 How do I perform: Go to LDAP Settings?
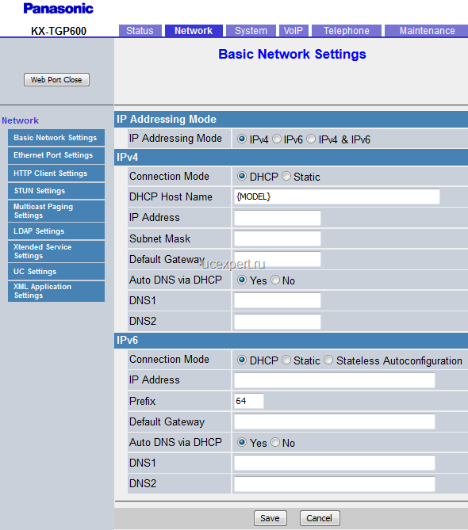pyautogui.click(x=56, y=231)
